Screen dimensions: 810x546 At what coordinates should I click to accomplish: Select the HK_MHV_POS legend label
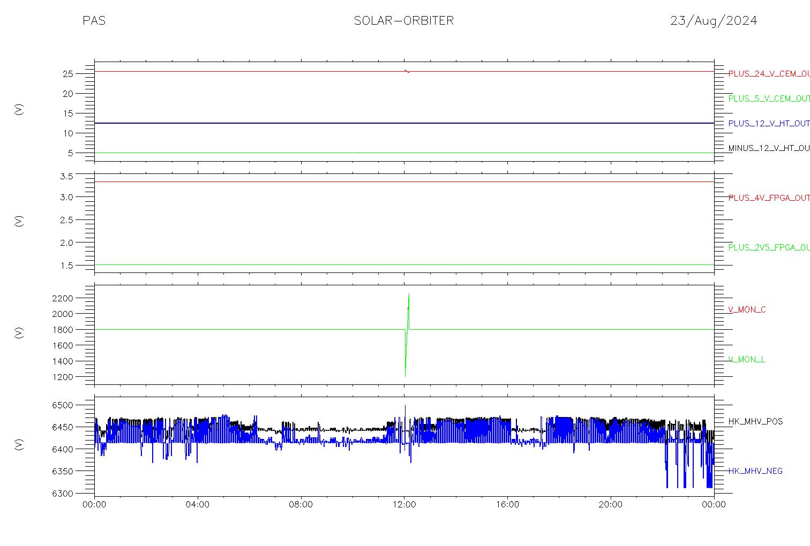(755, 421)
